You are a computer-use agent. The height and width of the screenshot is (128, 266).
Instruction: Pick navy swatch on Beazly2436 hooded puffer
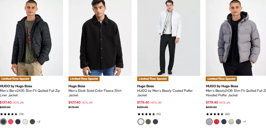pyautogui.click(x=224, y=122)
